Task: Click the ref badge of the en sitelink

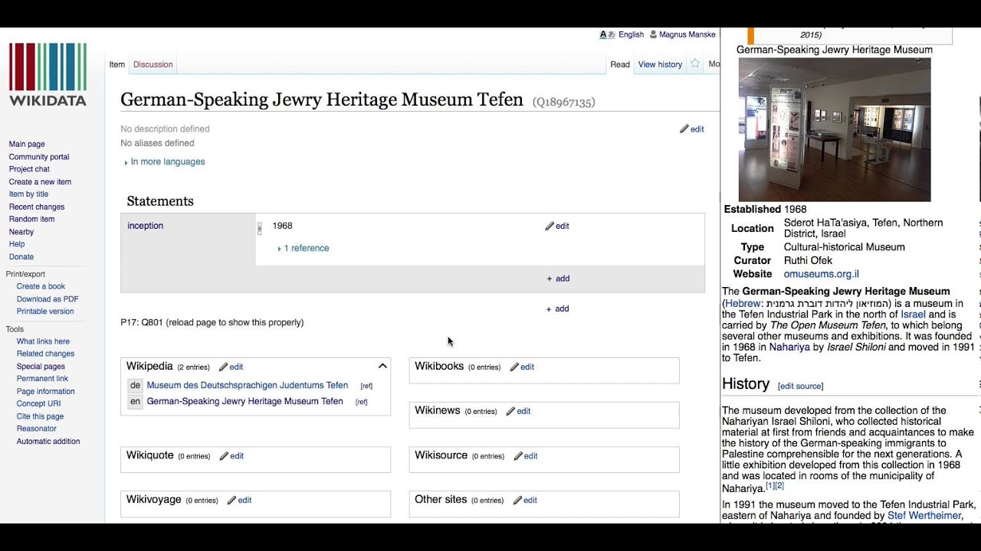Action: click(x=362, y=403)
